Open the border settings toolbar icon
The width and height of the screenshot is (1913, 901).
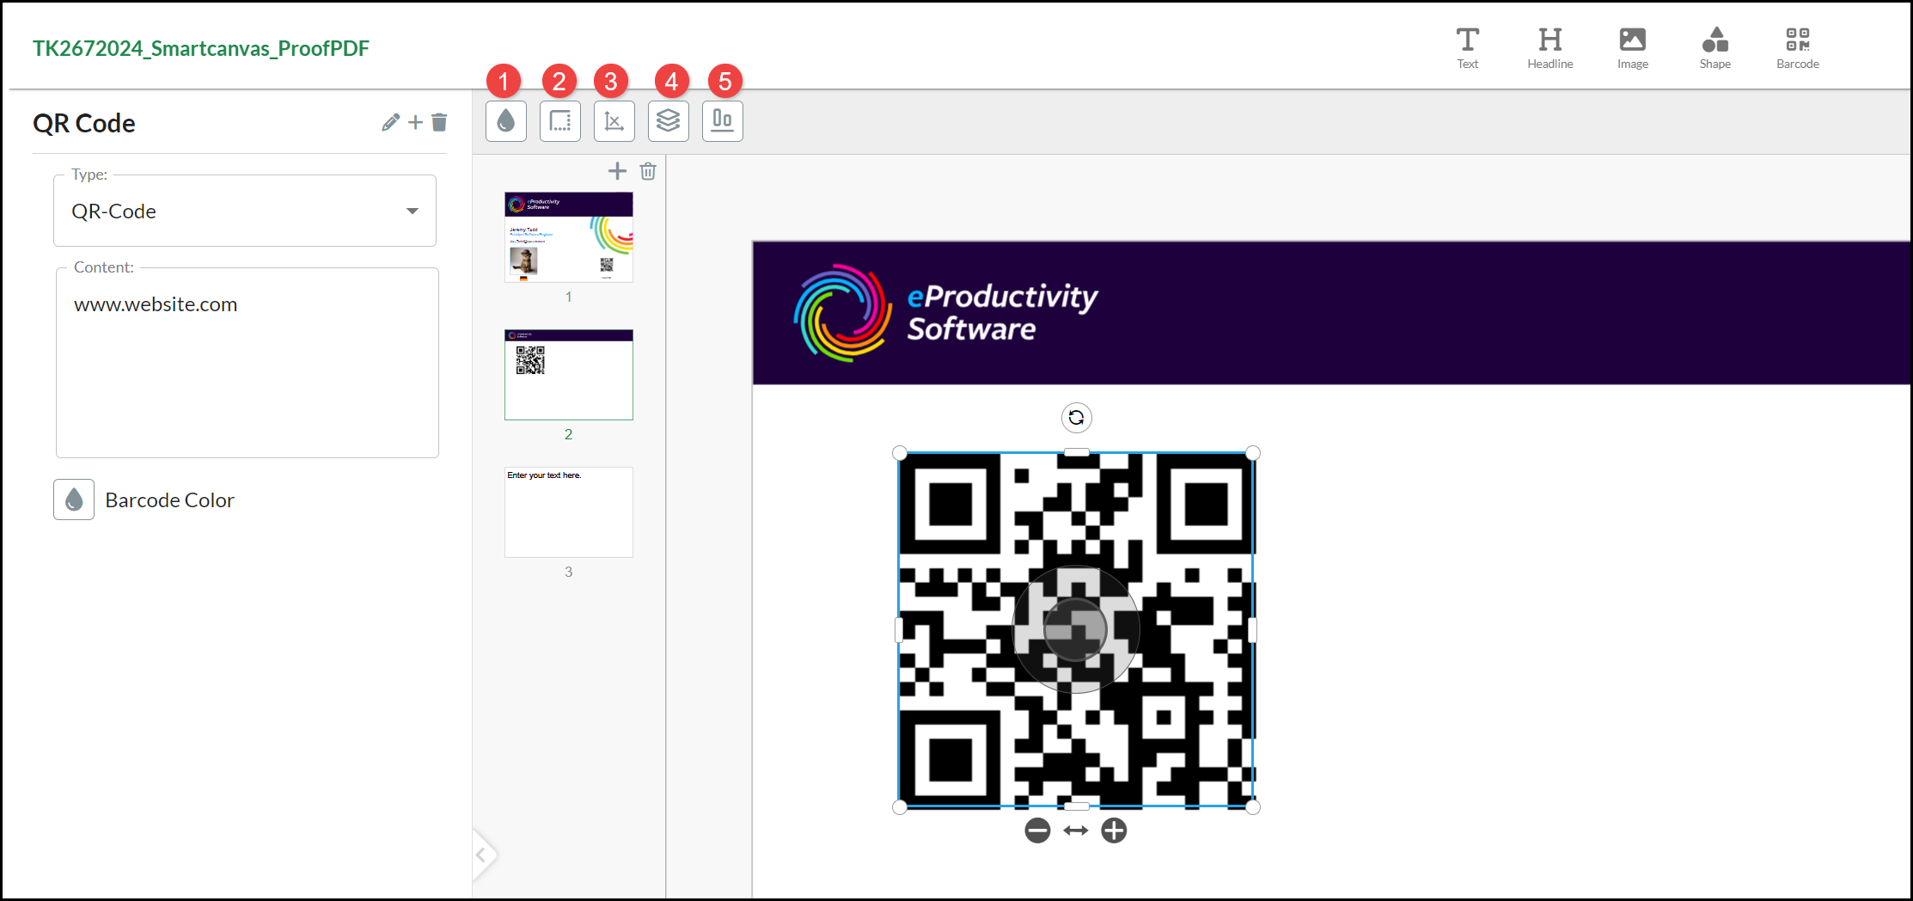pyautogui.click(x=559, y=121)
